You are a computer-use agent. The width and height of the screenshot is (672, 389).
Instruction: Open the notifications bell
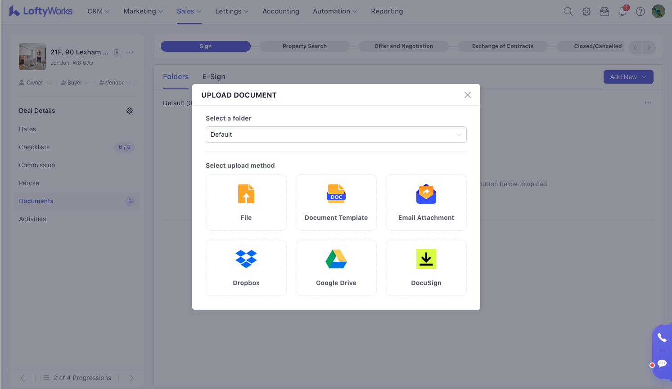point(622,12)
